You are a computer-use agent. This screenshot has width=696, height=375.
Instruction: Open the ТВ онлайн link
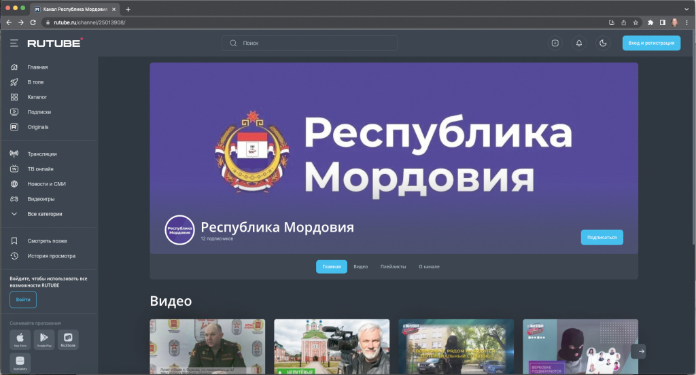point(40,169)
